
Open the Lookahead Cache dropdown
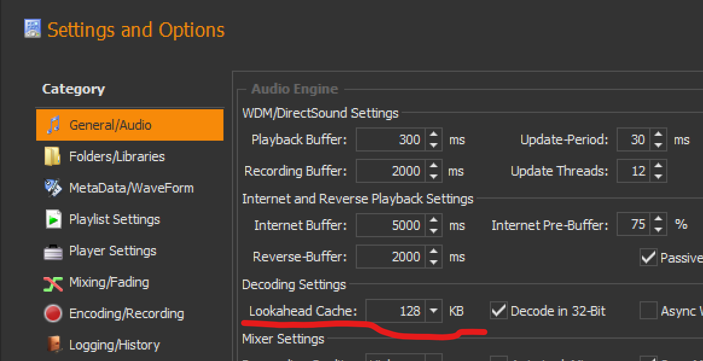click(x=434, y=311)
